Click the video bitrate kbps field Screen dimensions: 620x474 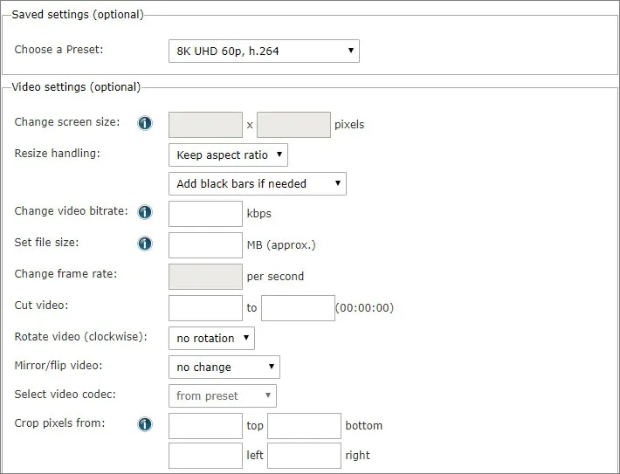click(205, 214)
